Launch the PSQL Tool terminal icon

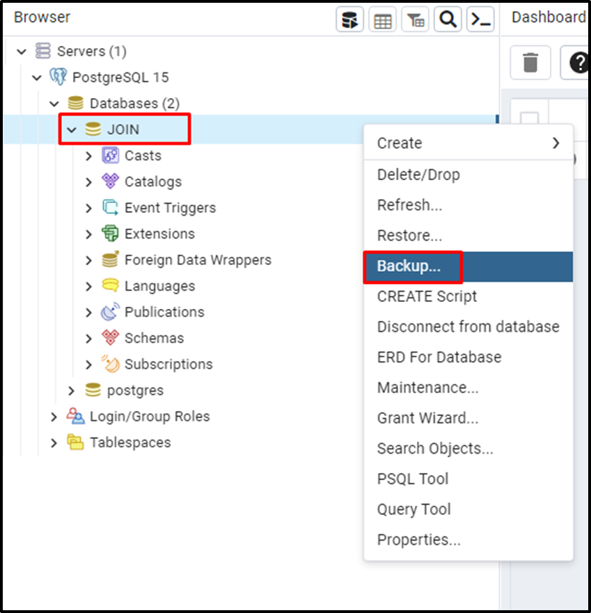coord(480,19)
